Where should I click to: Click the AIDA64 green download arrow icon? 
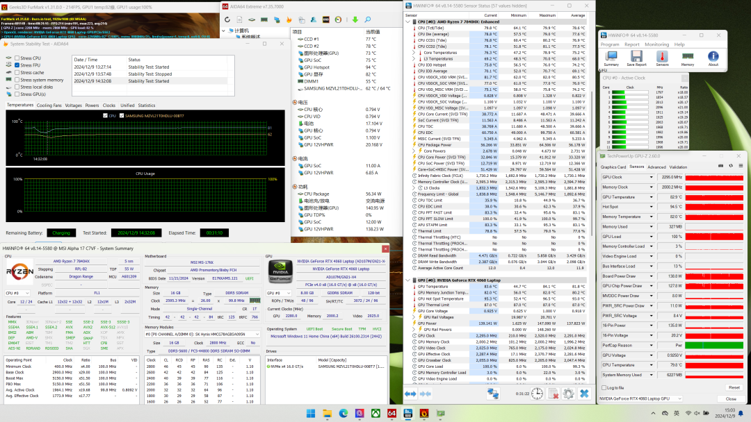coord(355,19)
